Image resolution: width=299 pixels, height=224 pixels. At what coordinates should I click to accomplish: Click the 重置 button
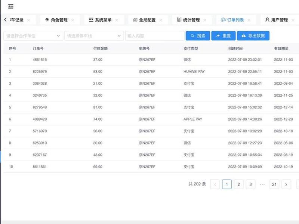tap(224, 36)
